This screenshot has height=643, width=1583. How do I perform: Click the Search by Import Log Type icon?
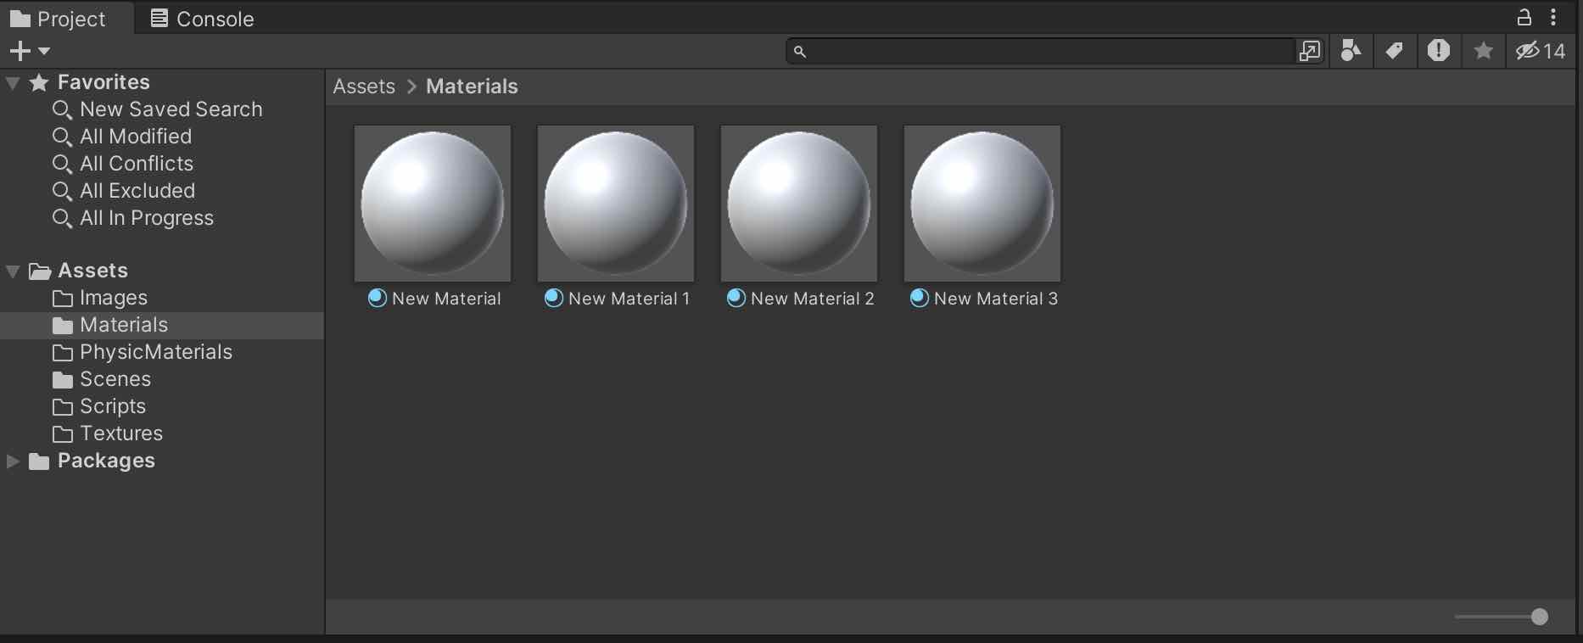pos(1438,51)
